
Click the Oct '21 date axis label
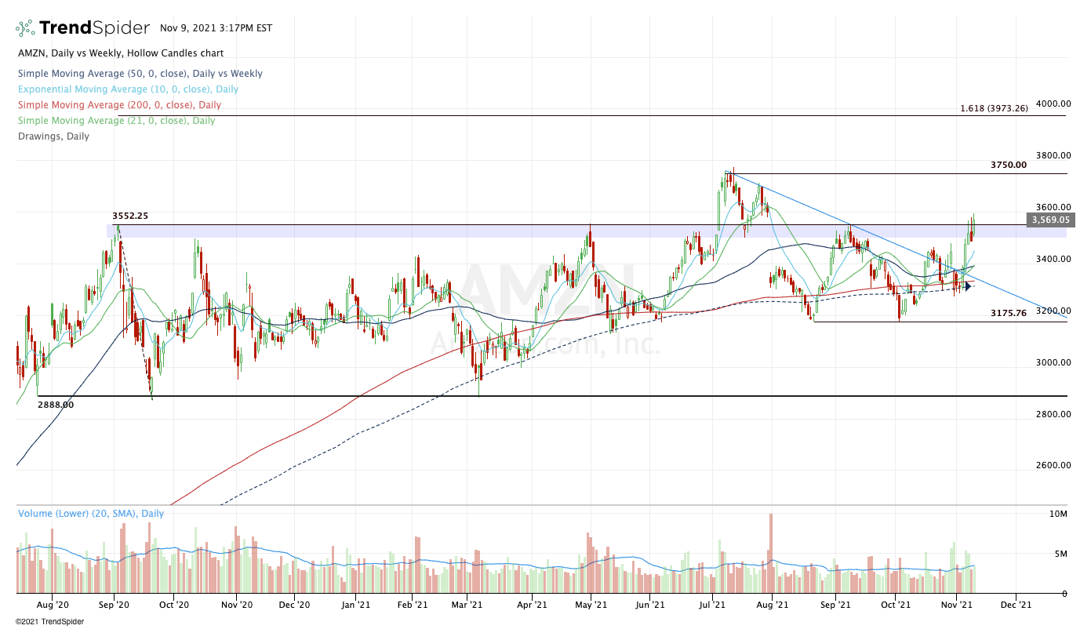coord(896,605)
